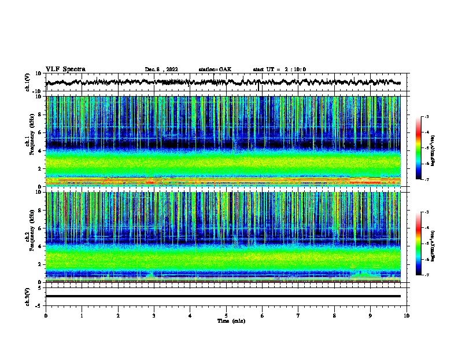Click the 'ch.3(V)' axis label
The image size is (458, 354).
tap(27, 297)
